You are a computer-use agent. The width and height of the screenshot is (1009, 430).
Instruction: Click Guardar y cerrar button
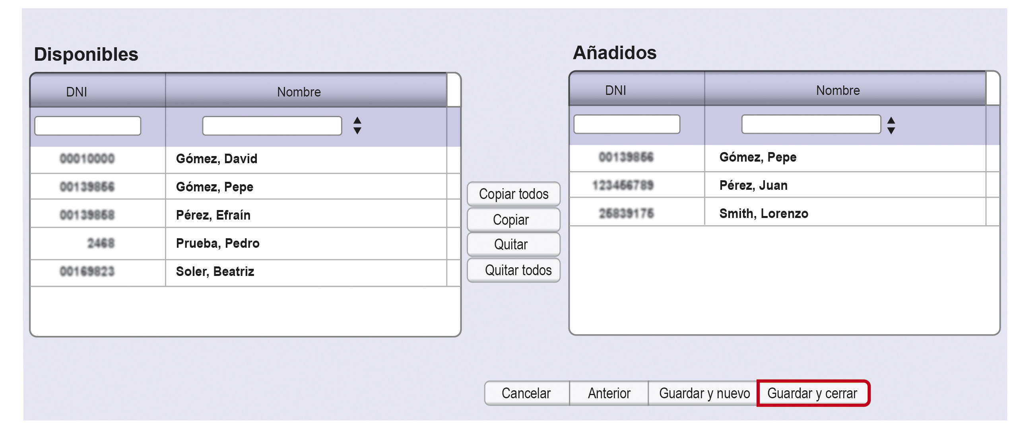[813, 393]
